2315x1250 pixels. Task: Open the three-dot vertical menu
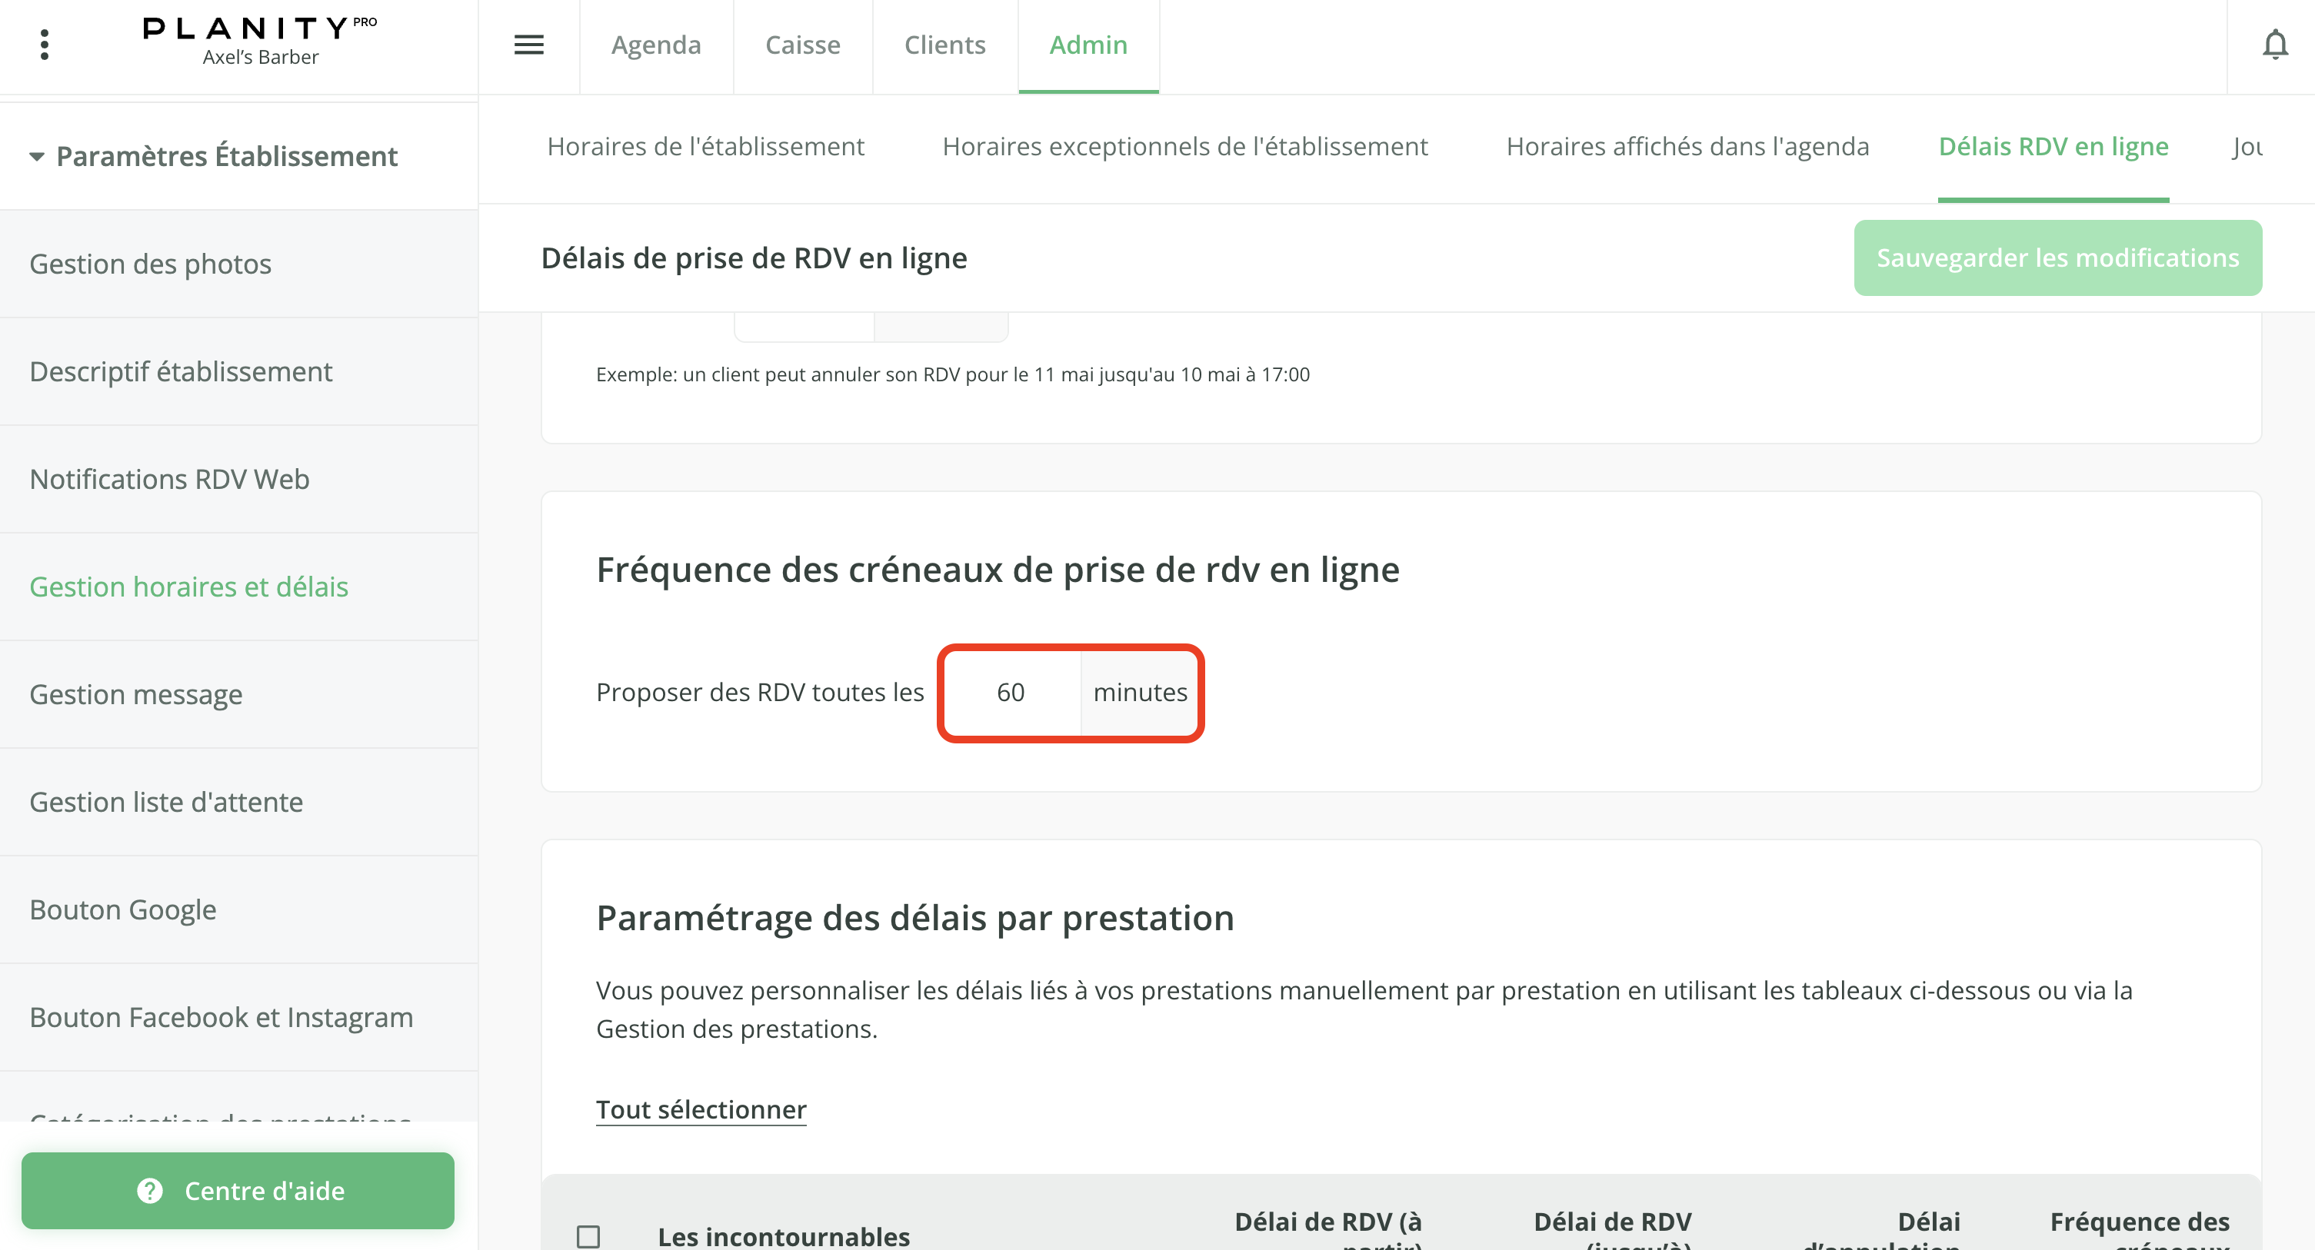(44, 45)
